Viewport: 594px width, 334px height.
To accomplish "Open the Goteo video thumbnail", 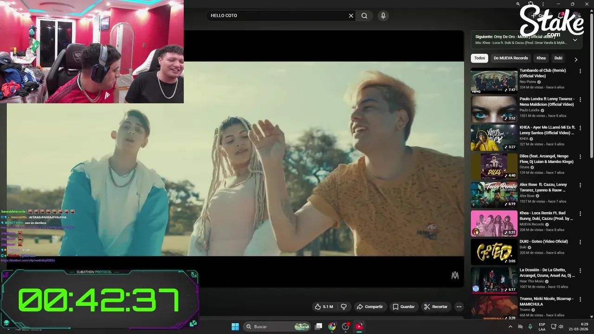I will tap(494, 252).
